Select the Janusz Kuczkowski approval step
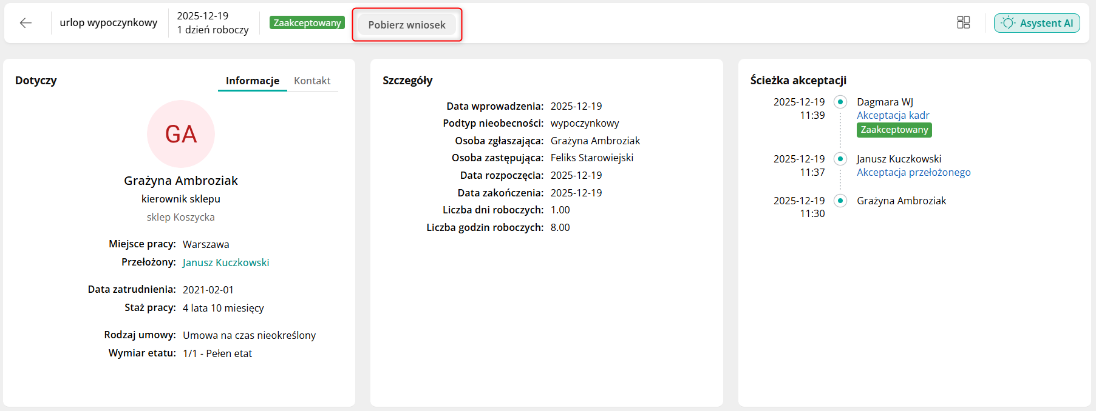Screen dimensions: 1096x411 click(x=899, y=158)
